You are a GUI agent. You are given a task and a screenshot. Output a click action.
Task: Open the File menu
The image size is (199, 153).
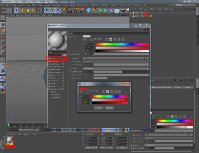pos(2,5)
